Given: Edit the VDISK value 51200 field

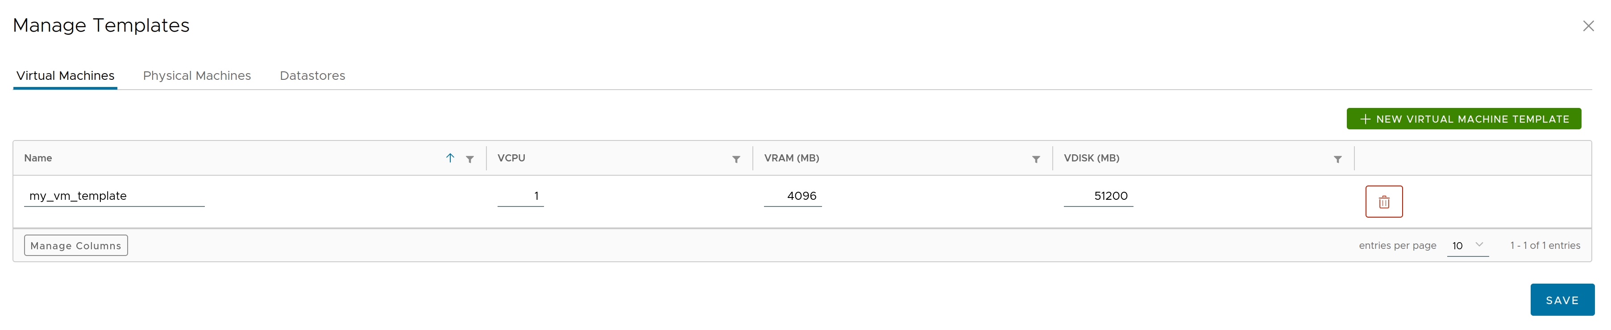Looking at the screenshot, I should click(x=1098, y=196).
